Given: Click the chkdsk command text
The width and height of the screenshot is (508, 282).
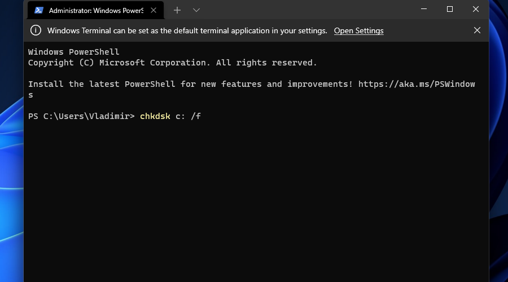Looking at the screenshot, I should (155, 116).
